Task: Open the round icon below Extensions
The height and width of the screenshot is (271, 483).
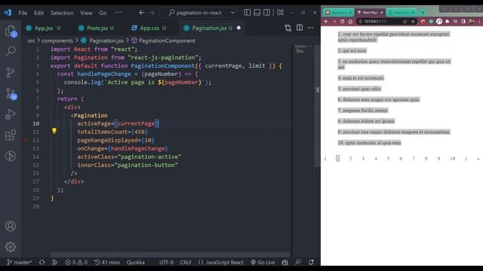Action: click(x=11, y=156)
